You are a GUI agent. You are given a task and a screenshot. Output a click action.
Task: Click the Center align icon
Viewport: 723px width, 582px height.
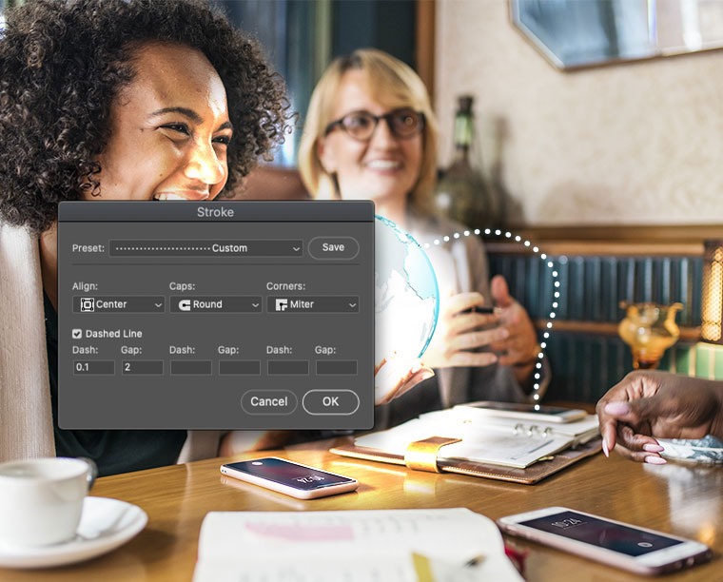pyautogui.click(x=88, y=304)
